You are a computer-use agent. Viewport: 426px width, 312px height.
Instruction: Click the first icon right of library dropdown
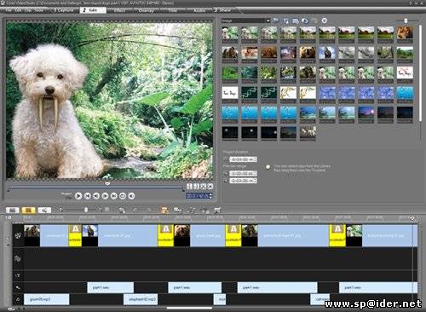point(276,20)
